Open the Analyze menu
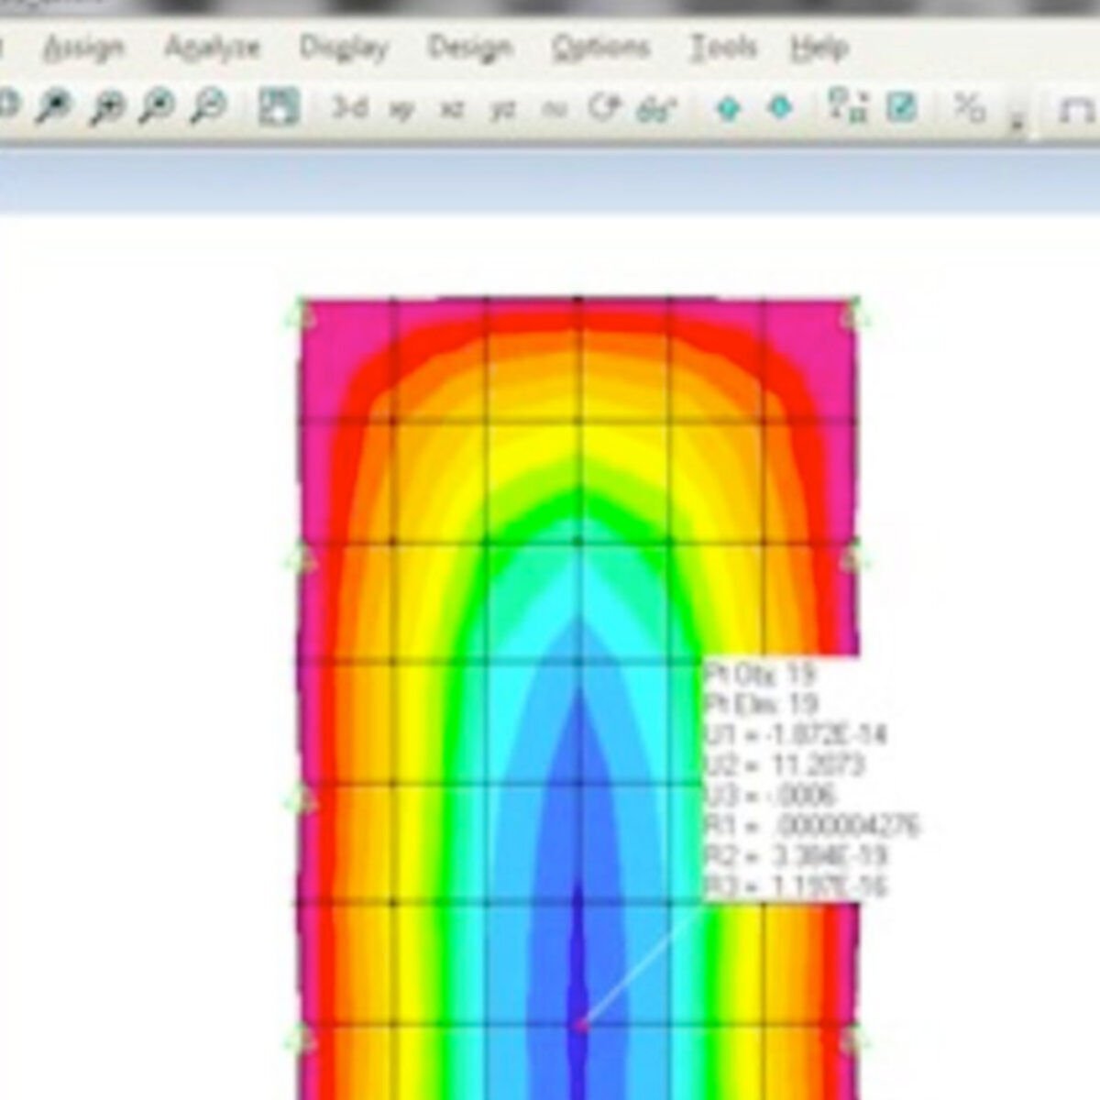The width and height of the screenshot is (1100, 1100). (x=212, y=47)
